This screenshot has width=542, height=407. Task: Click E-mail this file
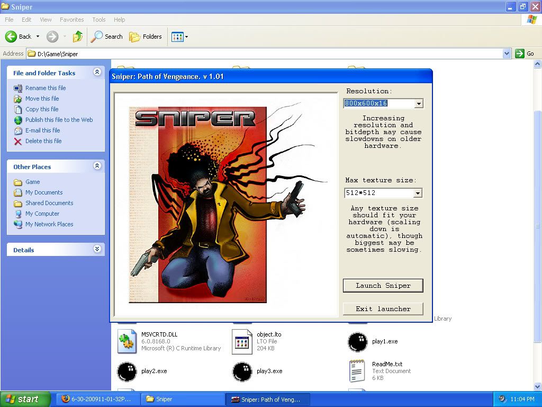click(x=42, y=130)
